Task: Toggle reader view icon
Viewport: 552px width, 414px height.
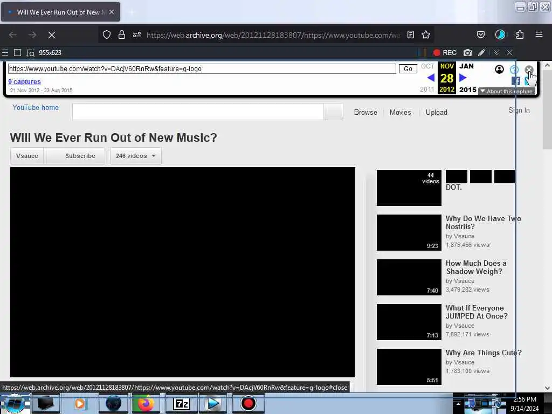Action: [410, 34]
